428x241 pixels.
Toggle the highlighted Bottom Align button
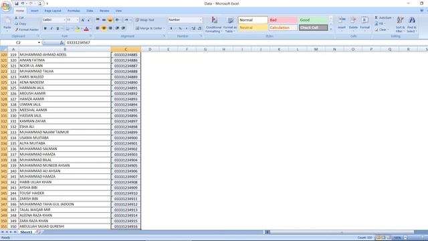click(x=110, y=20)
